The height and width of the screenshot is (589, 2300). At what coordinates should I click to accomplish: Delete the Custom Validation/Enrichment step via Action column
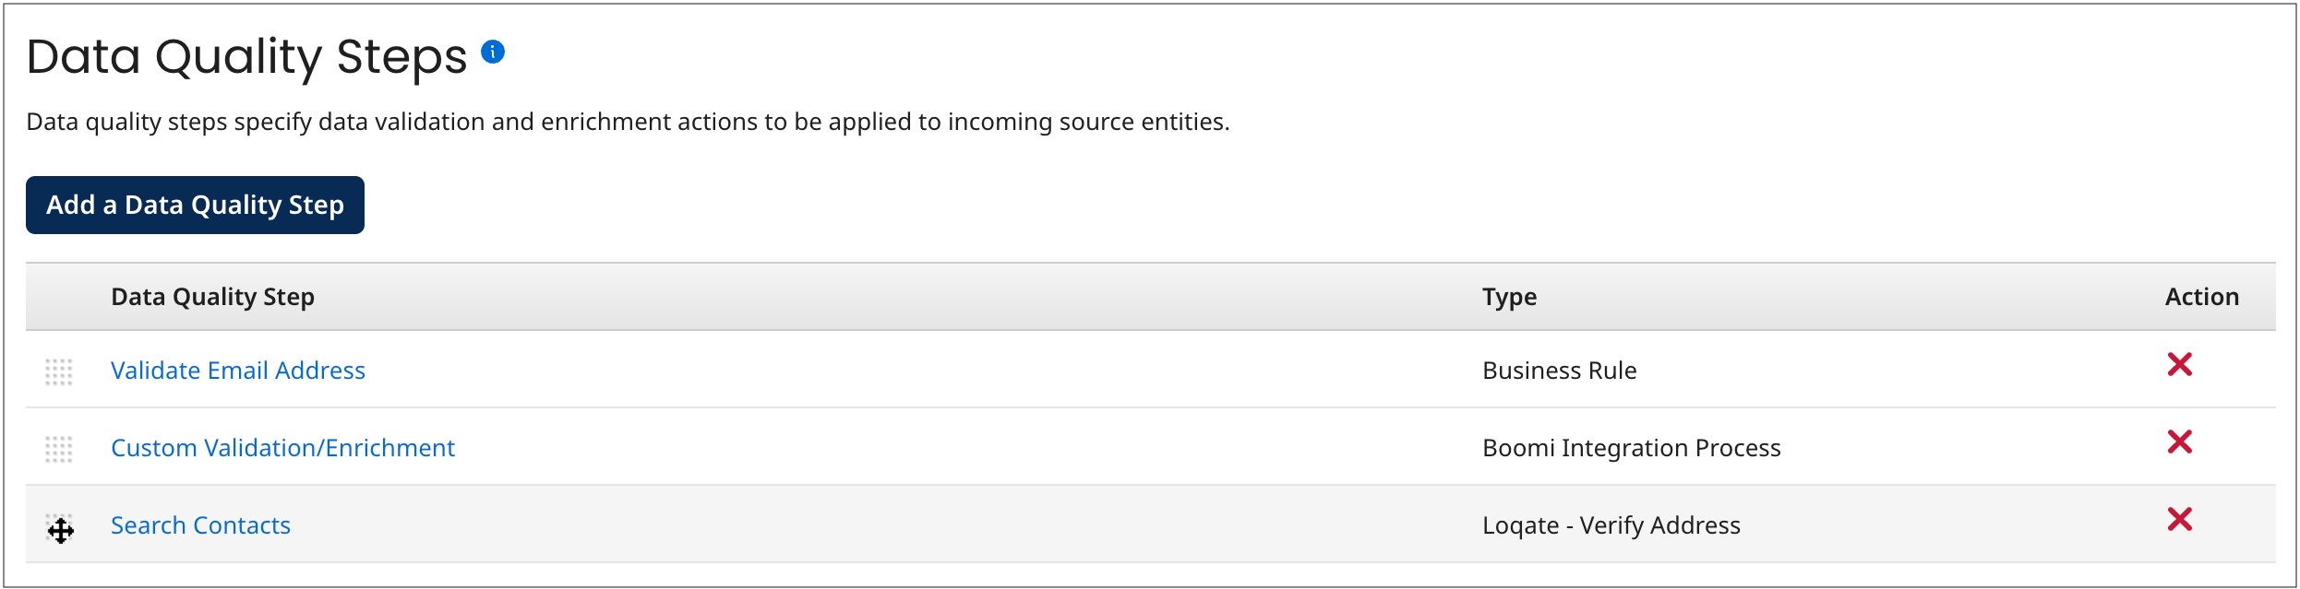click(x=2179, y=442)
